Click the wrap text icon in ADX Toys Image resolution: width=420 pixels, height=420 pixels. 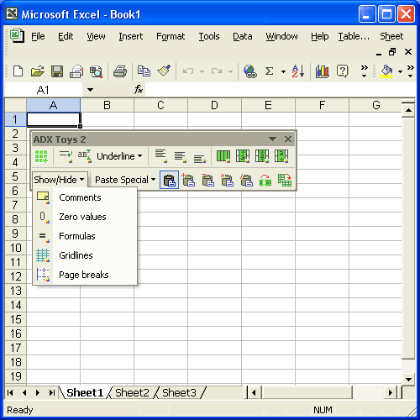[x=66, y=156]
